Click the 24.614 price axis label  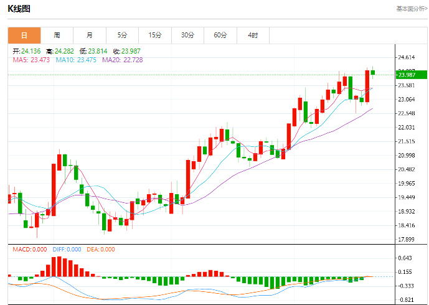pos(407,57)
